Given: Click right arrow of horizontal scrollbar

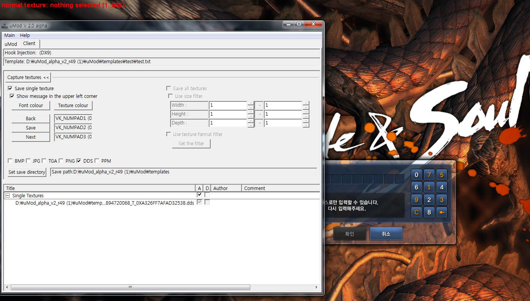Looking at the screenshot, I should 317,288.
